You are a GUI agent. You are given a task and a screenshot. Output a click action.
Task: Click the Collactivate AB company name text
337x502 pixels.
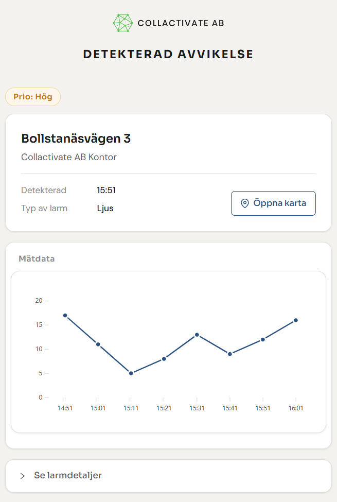click(x=181, y=23)
